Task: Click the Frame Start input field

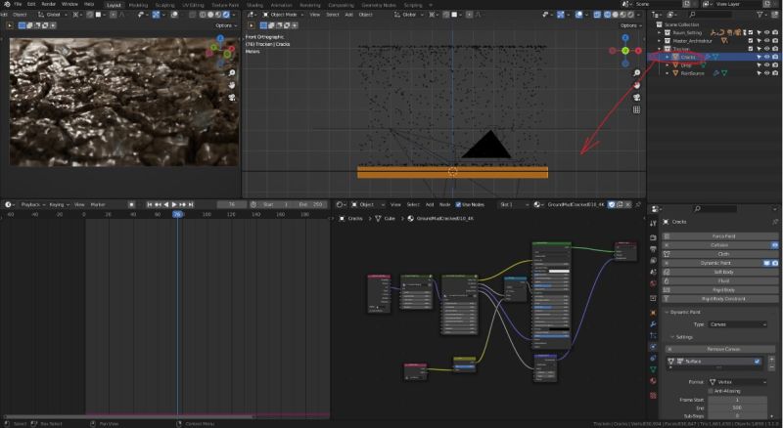Action: [x=737, y=400]
